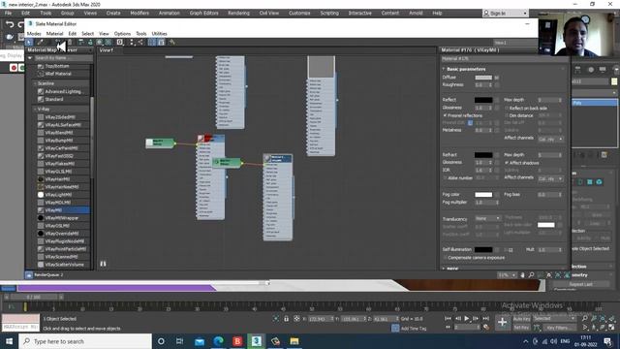This screenshot has height=349, width=620.
Task: Open the Modifiers menu in 3ds Max
Action: pyautogui.click(x=139, y=13)
